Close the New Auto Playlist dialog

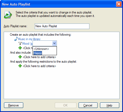coord(119,4)
